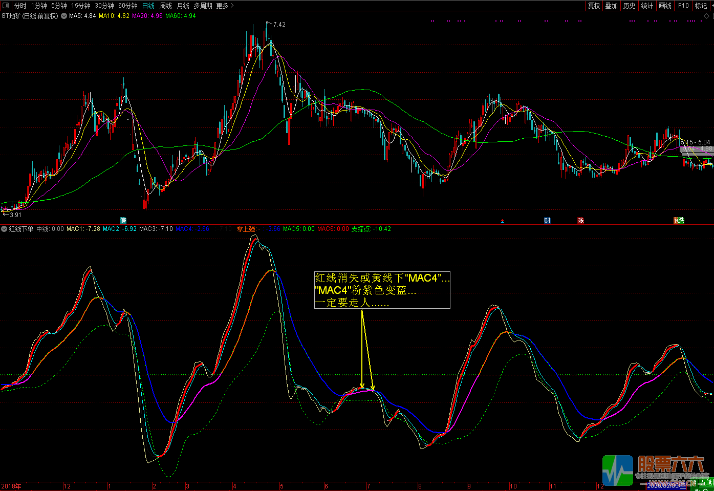Click the yellow annotation text box
This screenshot has width=714, height=491.
[x=382, y=290]
